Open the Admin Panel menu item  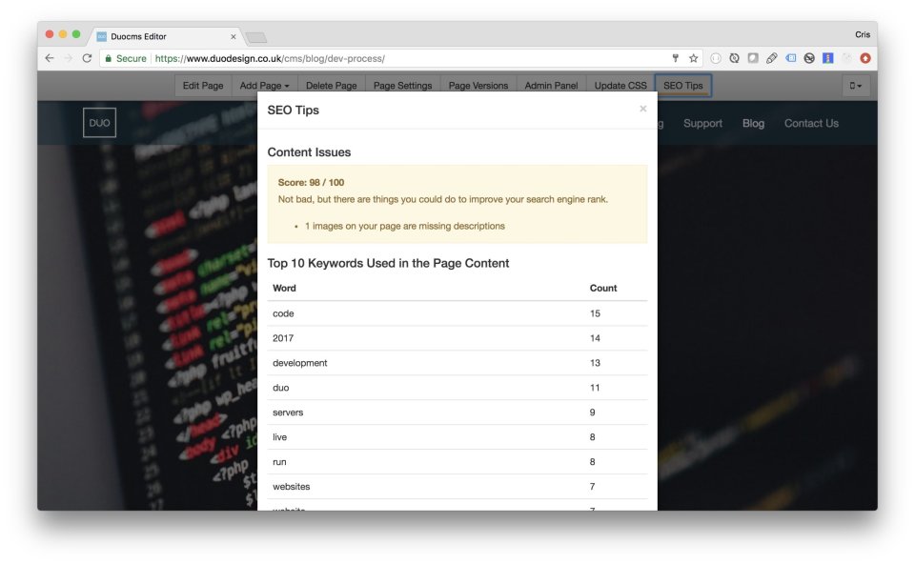(551, 85)
